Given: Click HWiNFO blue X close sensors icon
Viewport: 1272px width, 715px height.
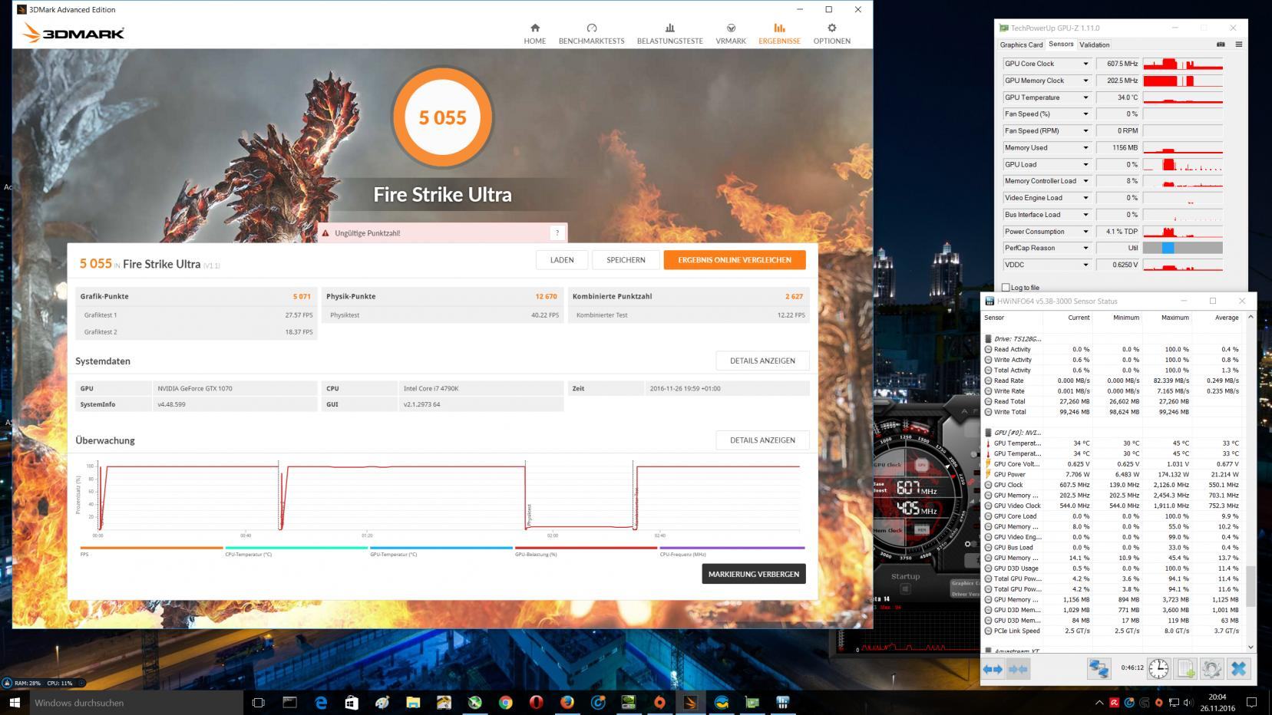Looking at the screenshot, I should (1238, 669).
